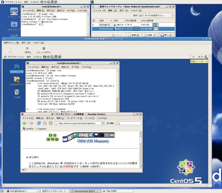Select Domain-0 row in VM list
Viewport: 222px width, 193px height.
pos(133,25)
